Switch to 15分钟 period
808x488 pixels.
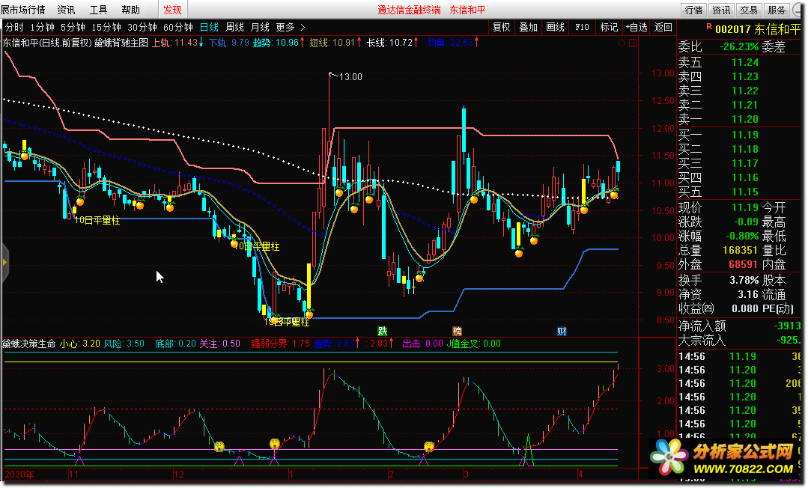click(106, 27)
